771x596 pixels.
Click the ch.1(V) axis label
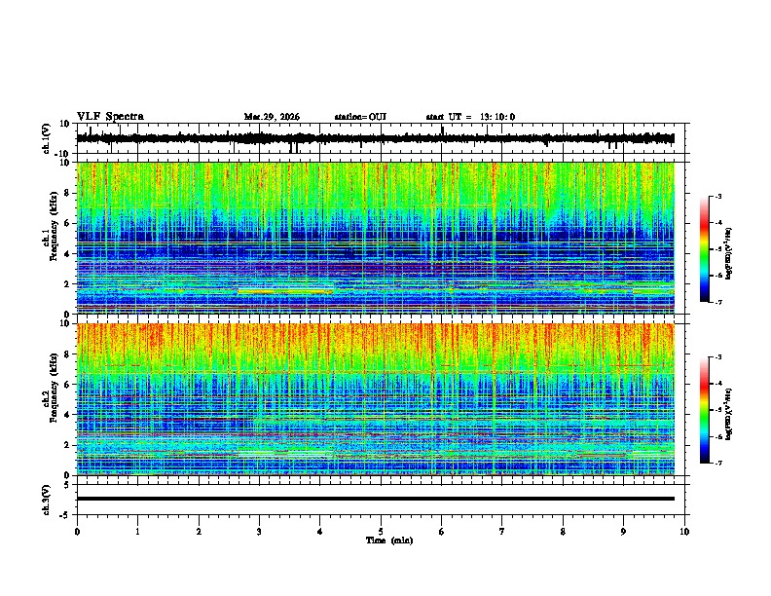47,138
